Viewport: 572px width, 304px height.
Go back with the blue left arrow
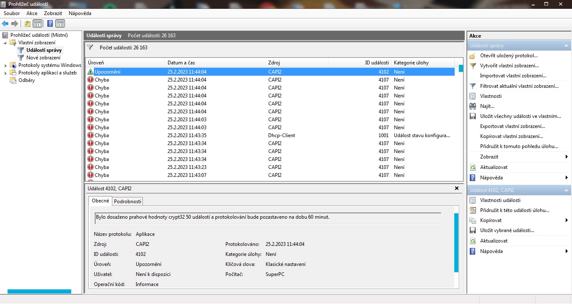[5, 23]
